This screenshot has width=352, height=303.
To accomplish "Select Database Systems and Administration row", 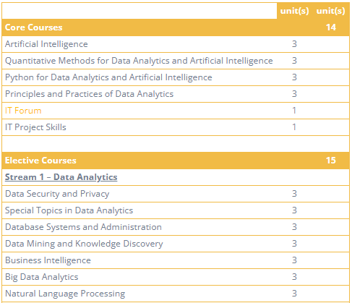I will click(176, 227).
